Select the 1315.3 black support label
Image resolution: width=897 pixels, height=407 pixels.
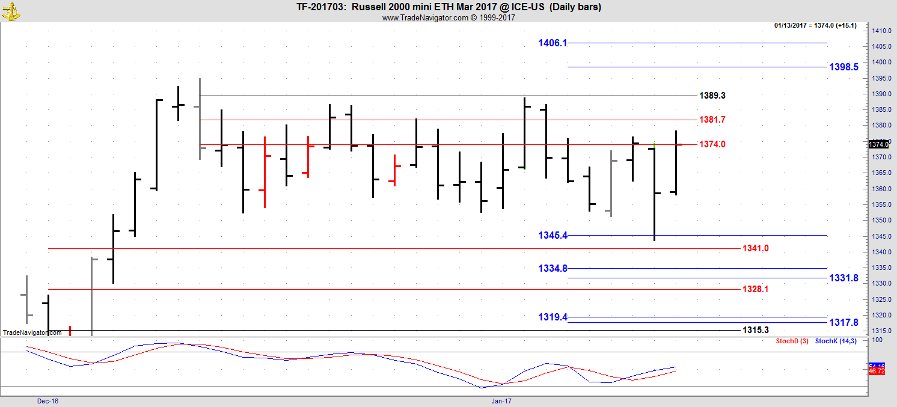[x=755, y=330]
